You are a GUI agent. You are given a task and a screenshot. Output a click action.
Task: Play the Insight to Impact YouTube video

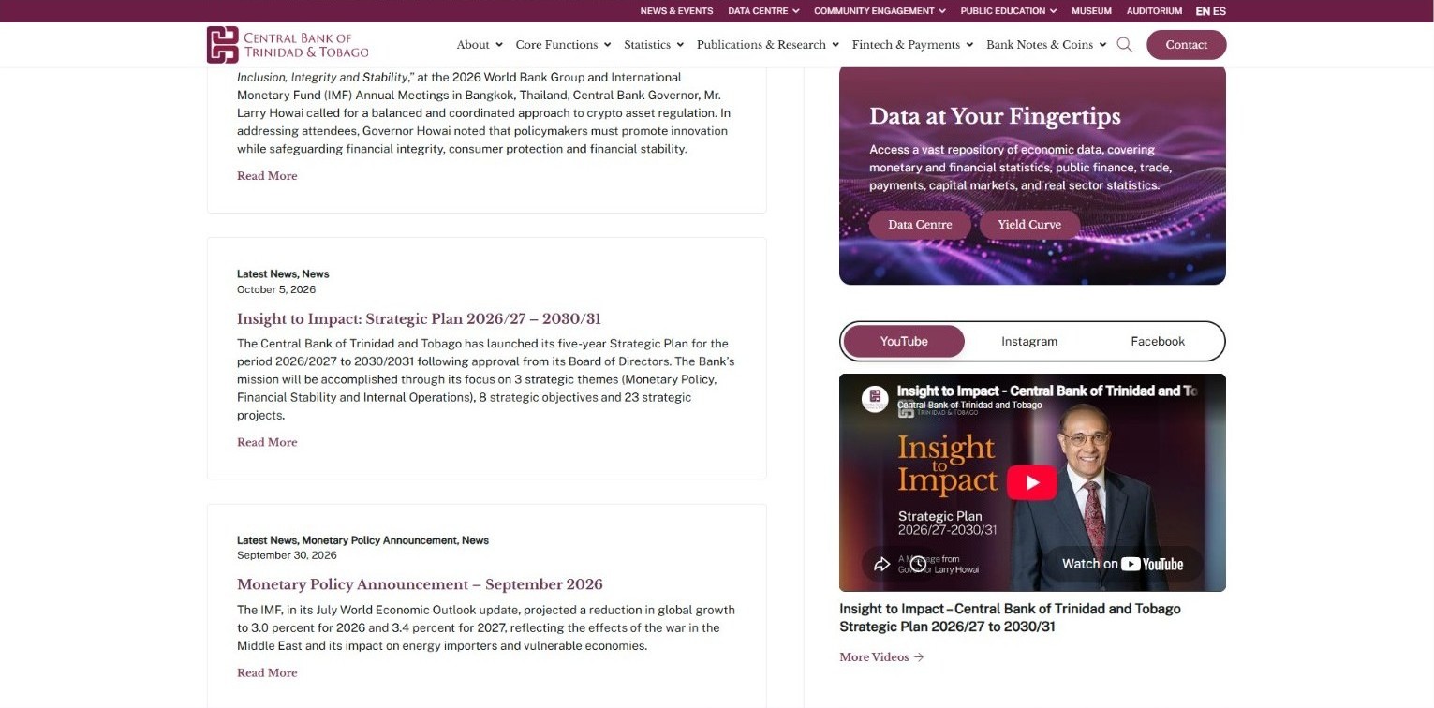tap(1031, 483)
